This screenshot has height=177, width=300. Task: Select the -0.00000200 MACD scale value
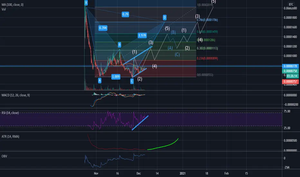[x=291, y=105]
